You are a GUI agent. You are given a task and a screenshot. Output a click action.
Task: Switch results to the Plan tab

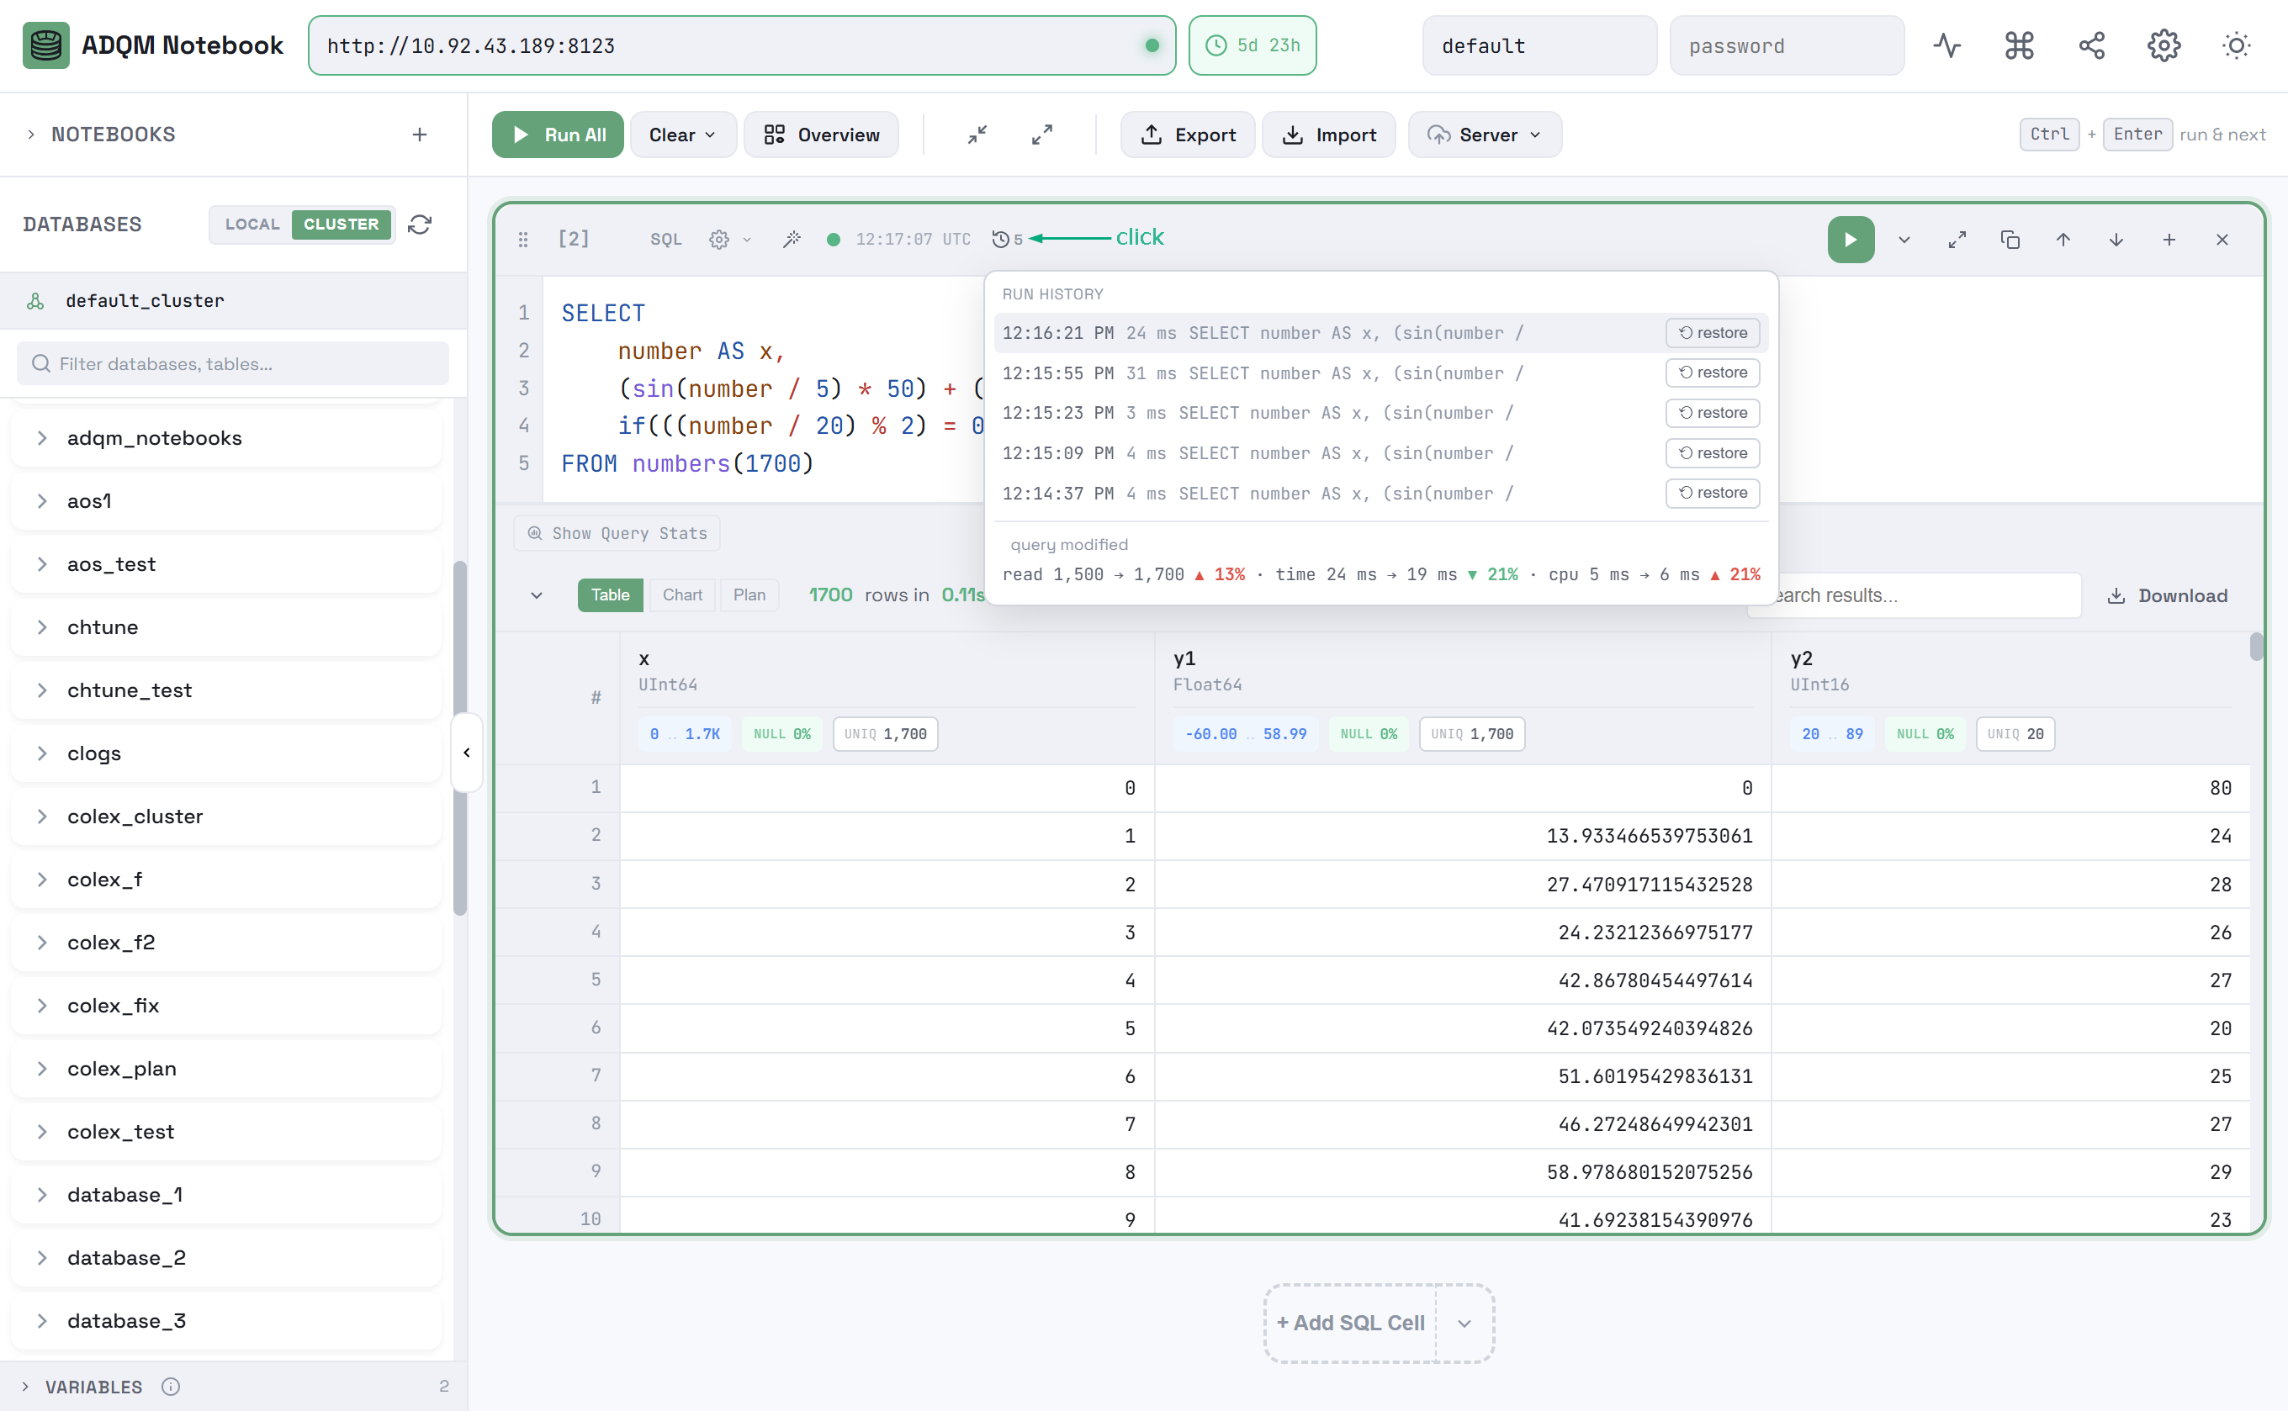pos(749,595)
